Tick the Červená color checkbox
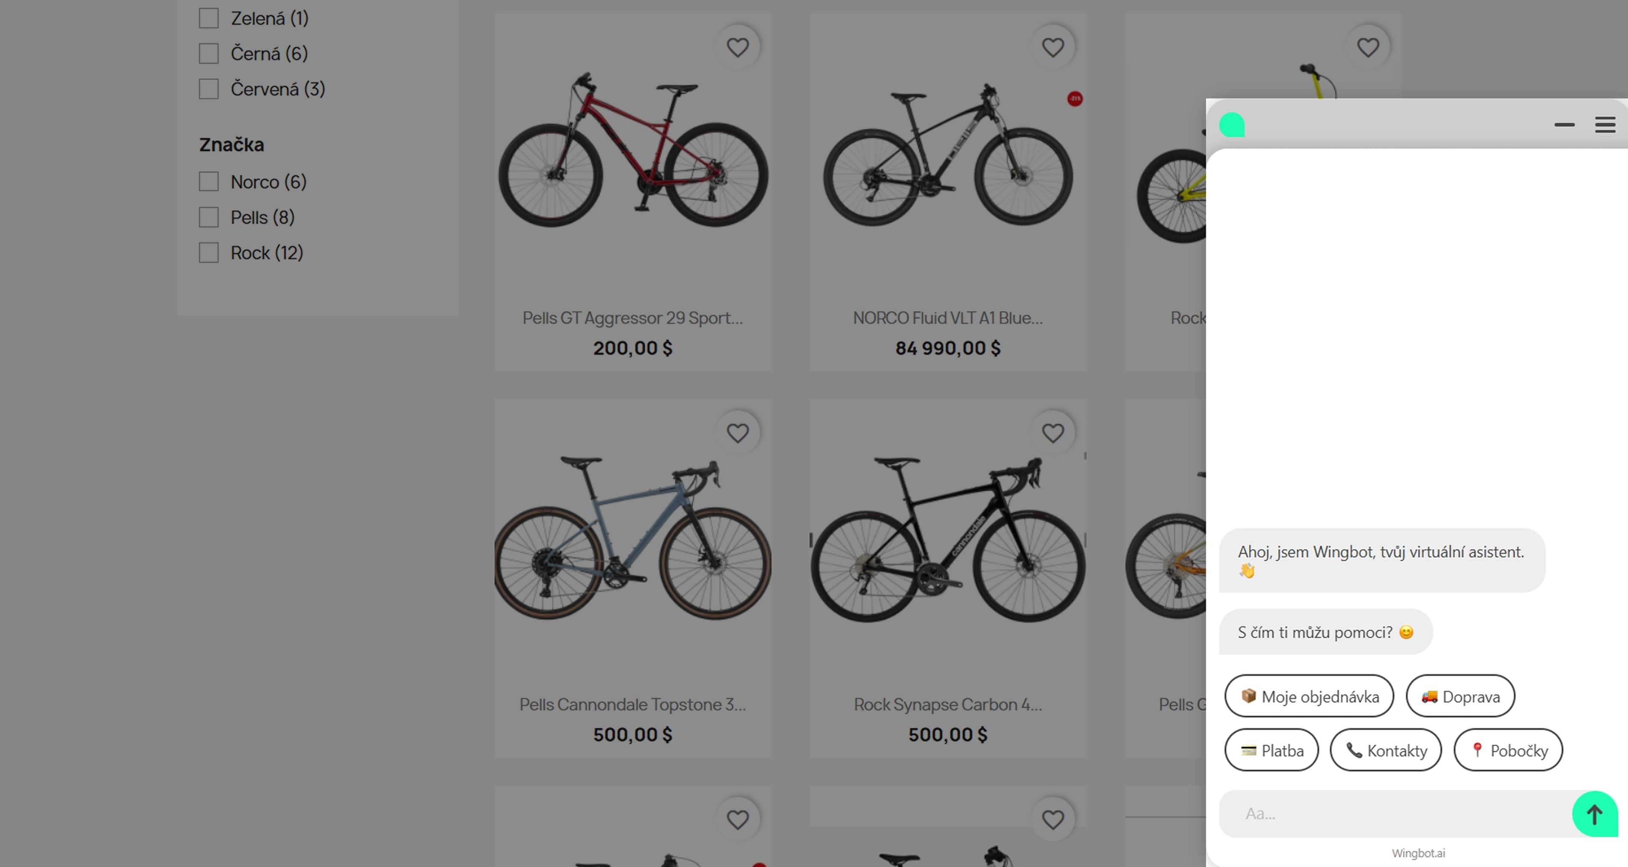Image resolution: width=1628 pixels, height=867 pixels. [208, 89]
